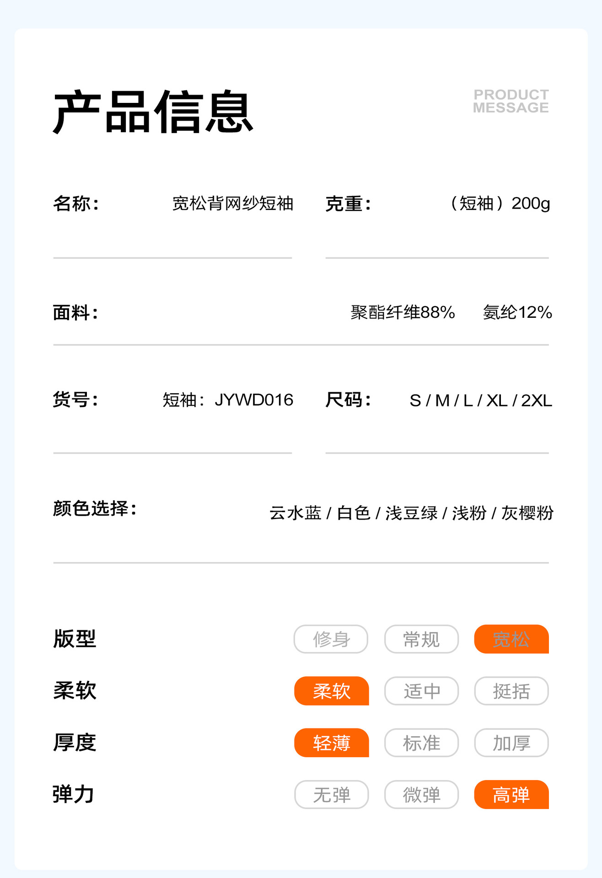This screenshot has width=602, height=878.
Task: Click the 产品信息 heading
Action: click(153, 112)
